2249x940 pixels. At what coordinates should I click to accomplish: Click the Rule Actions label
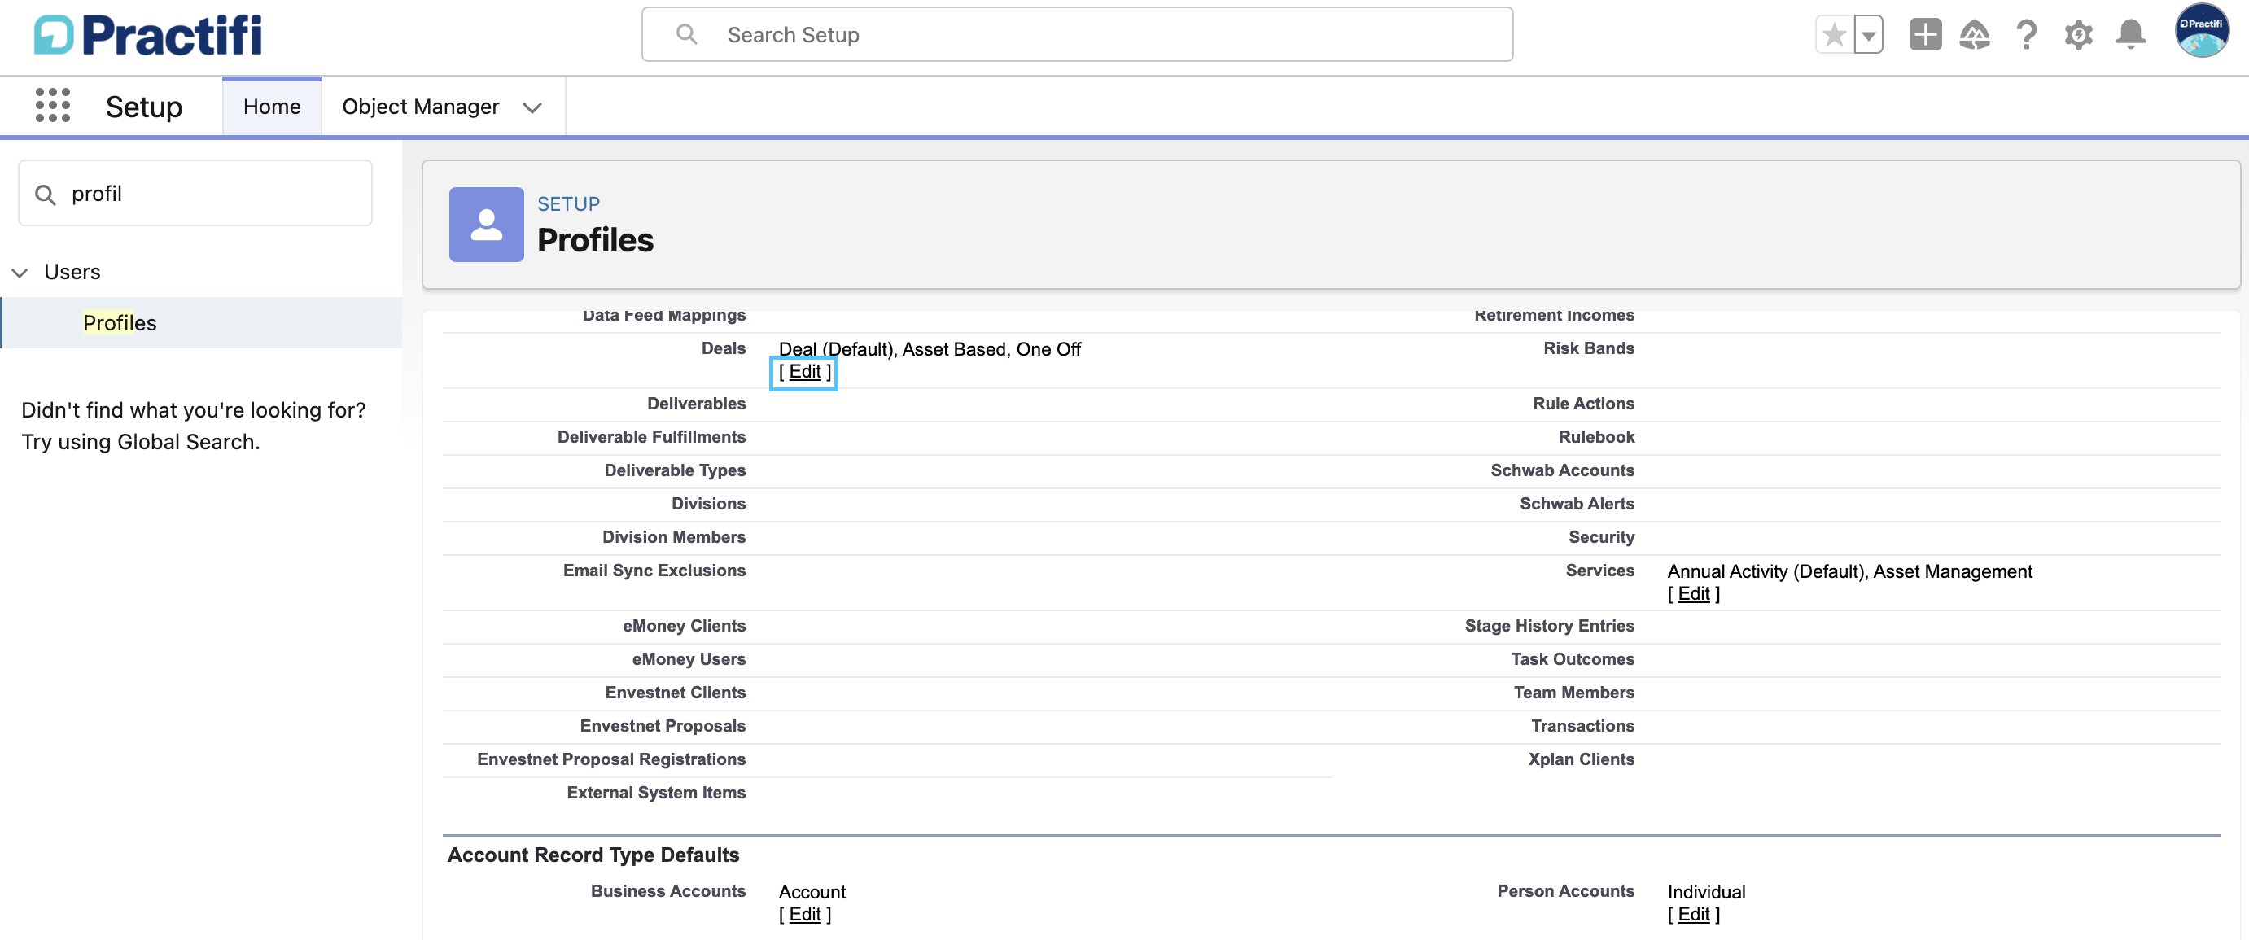tap(1583, 403)
